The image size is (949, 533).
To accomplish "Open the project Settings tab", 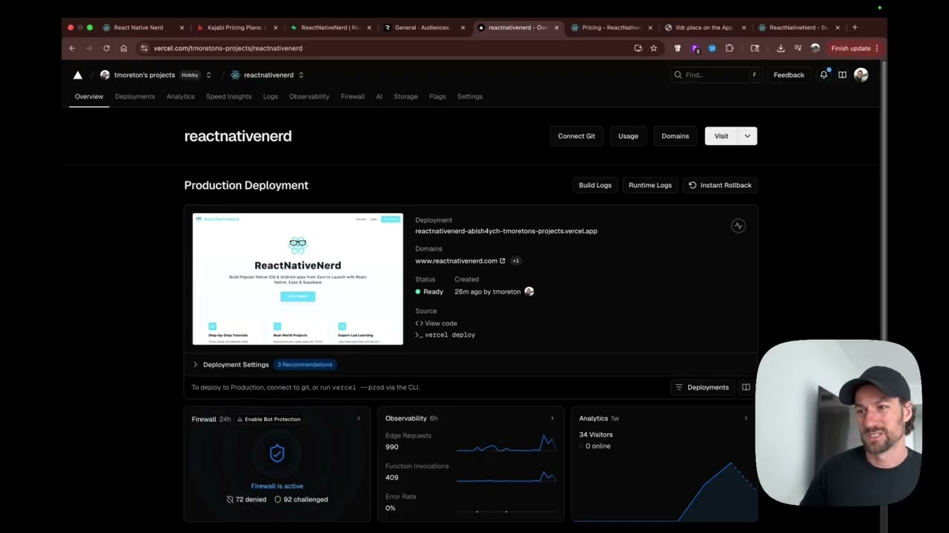I will click(x=470, y=96).
